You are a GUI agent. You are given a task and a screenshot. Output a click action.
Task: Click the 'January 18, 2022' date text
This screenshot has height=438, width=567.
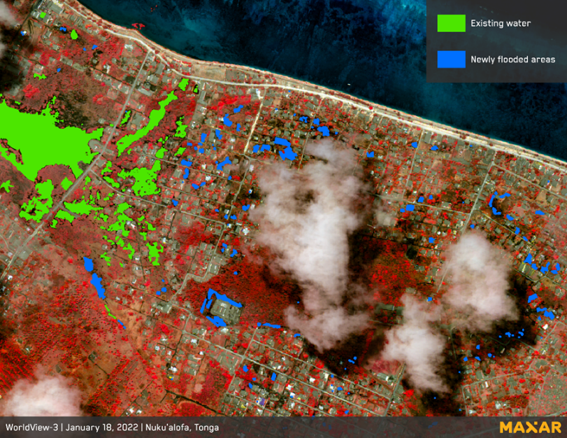coord(102,428)
